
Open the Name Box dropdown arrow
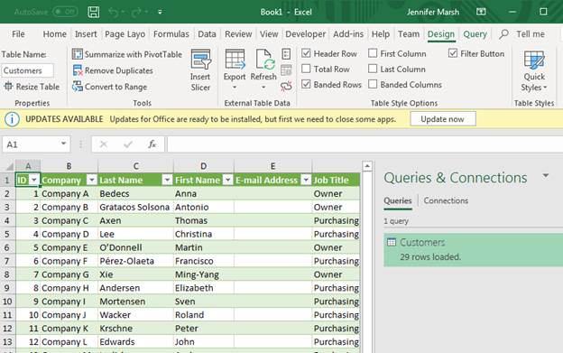(x=63, y=144)
